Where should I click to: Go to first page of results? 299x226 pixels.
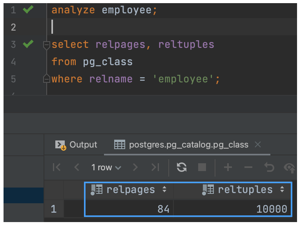(57, 167)
